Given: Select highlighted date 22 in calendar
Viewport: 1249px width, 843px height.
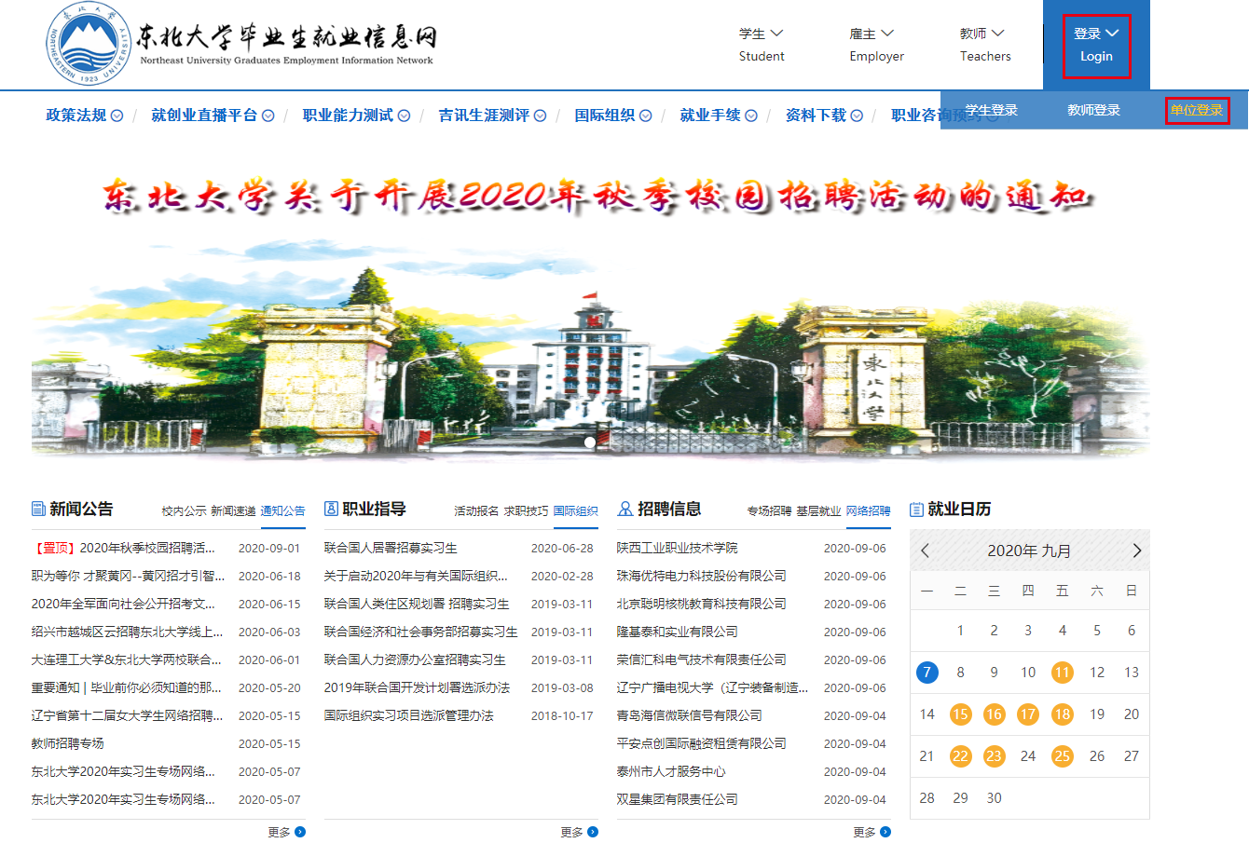Looking at the screenshot, I should [x=960, y=756].
